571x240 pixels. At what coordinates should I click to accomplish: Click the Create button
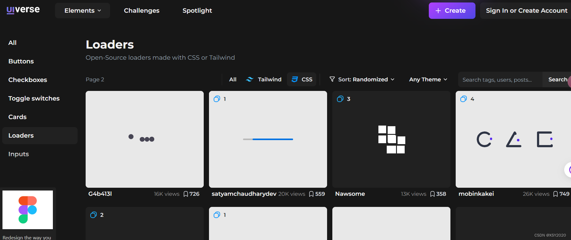pos(452,11)
